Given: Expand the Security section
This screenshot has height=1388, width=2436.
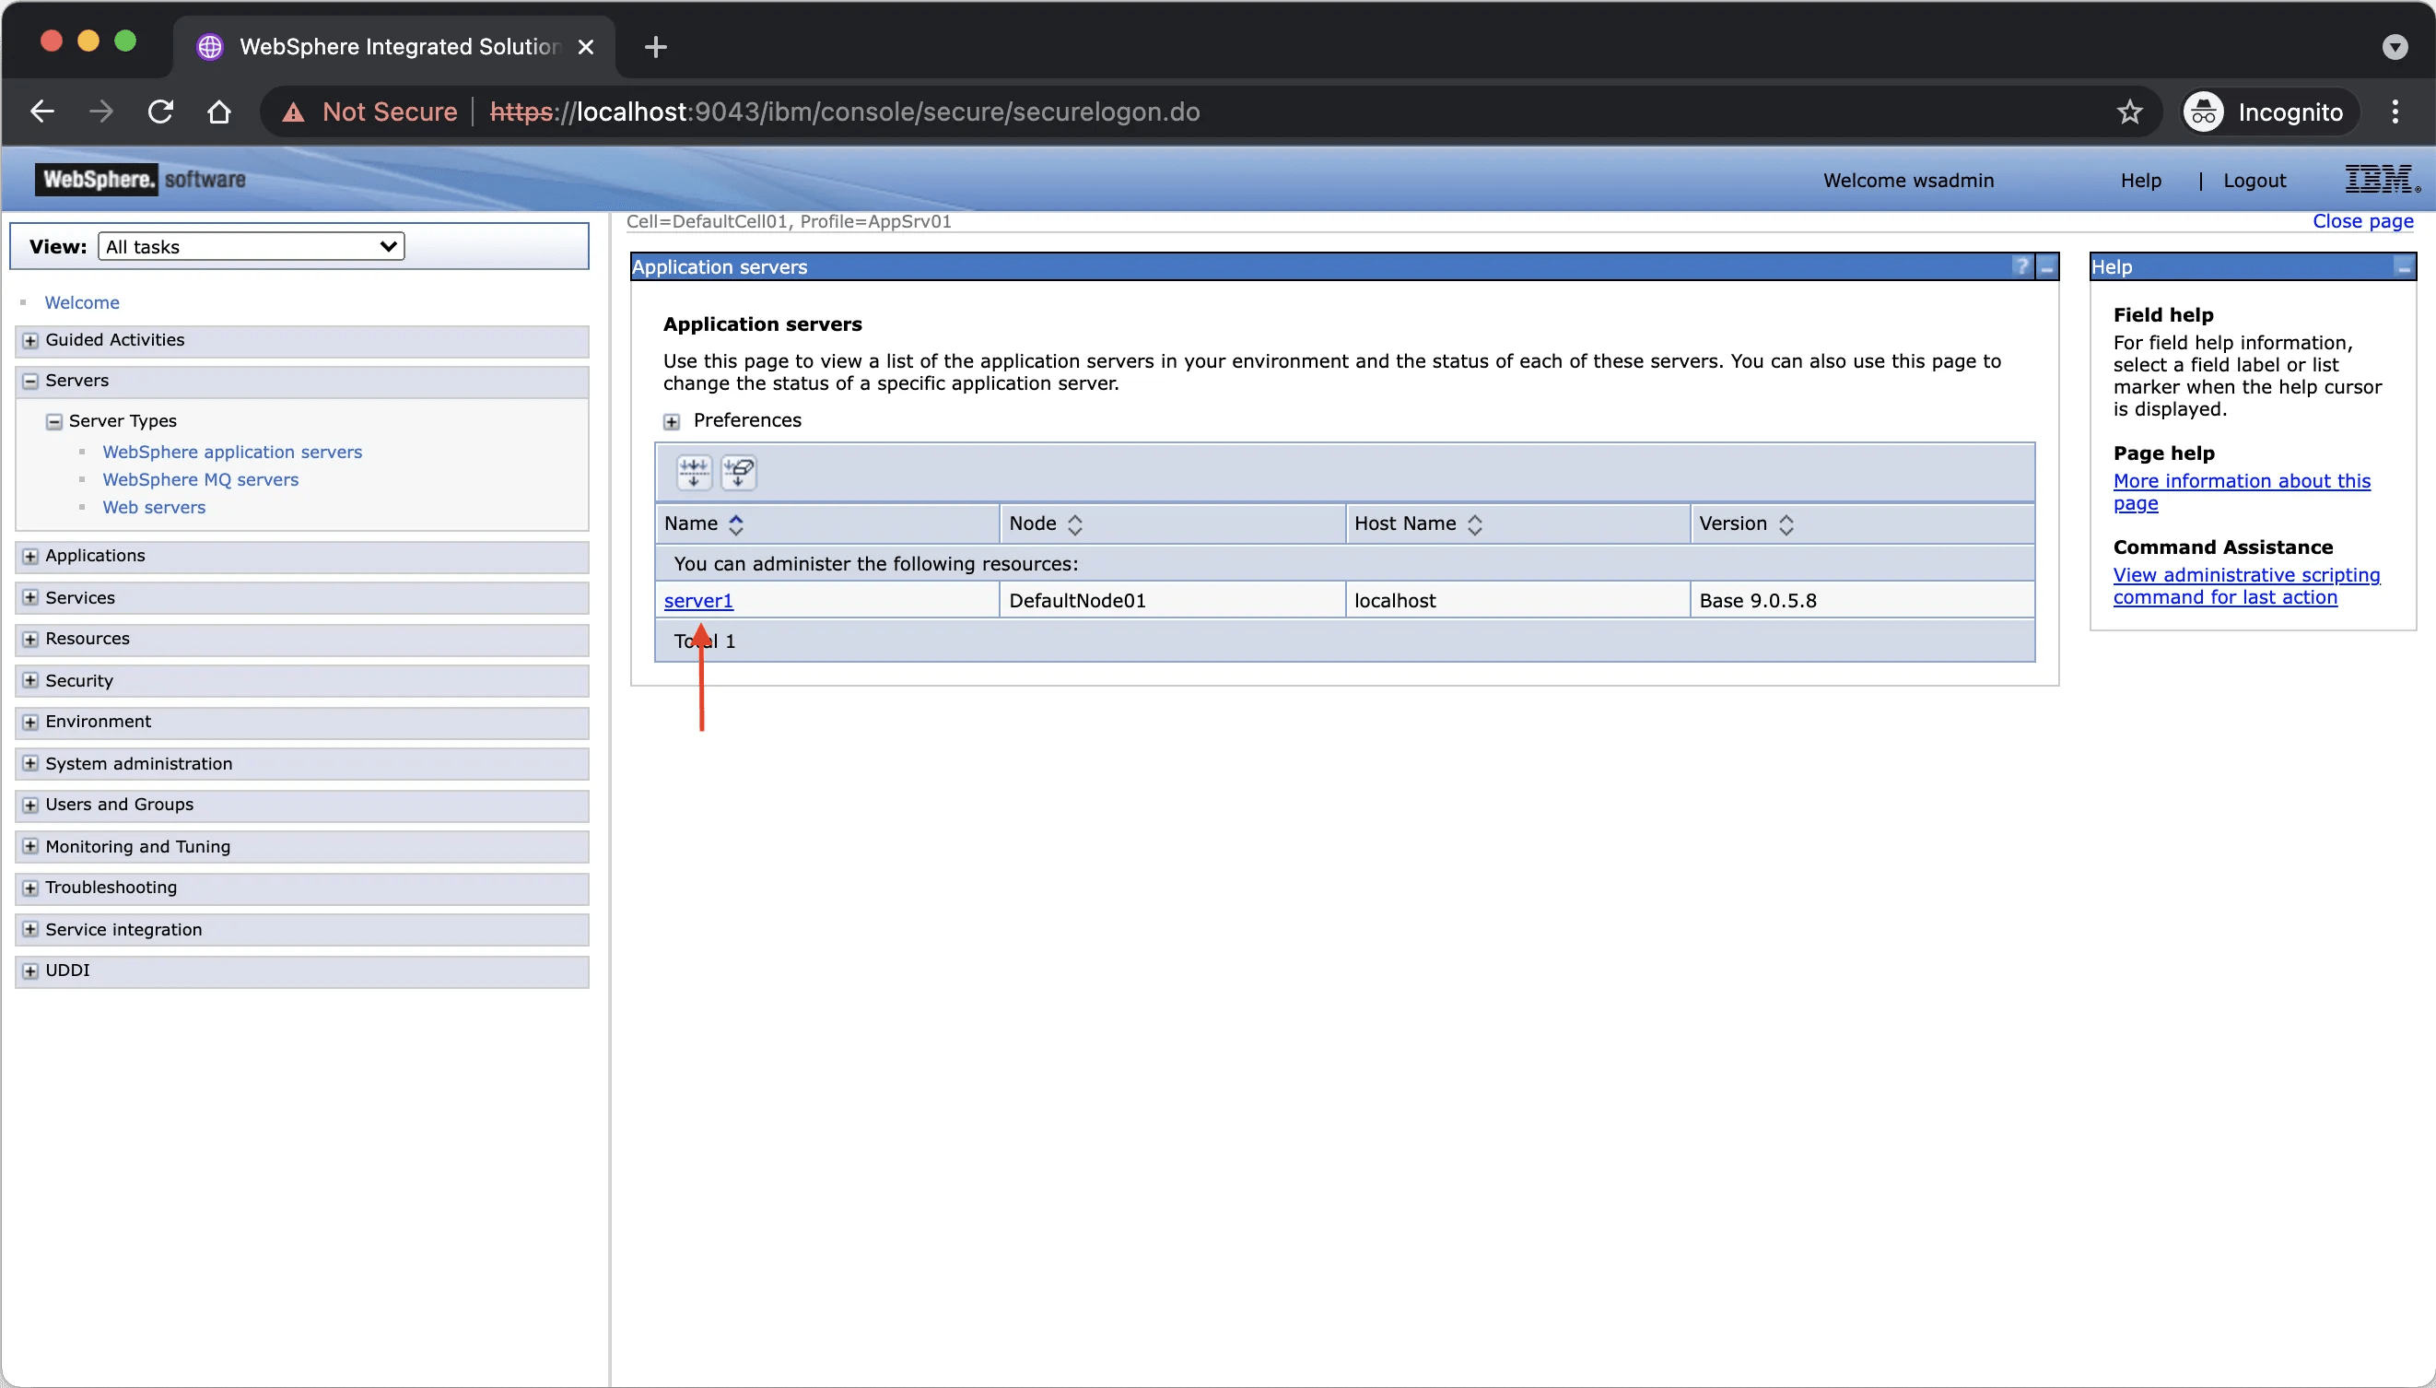Looking at the screenshot, I should pos(30,681).
